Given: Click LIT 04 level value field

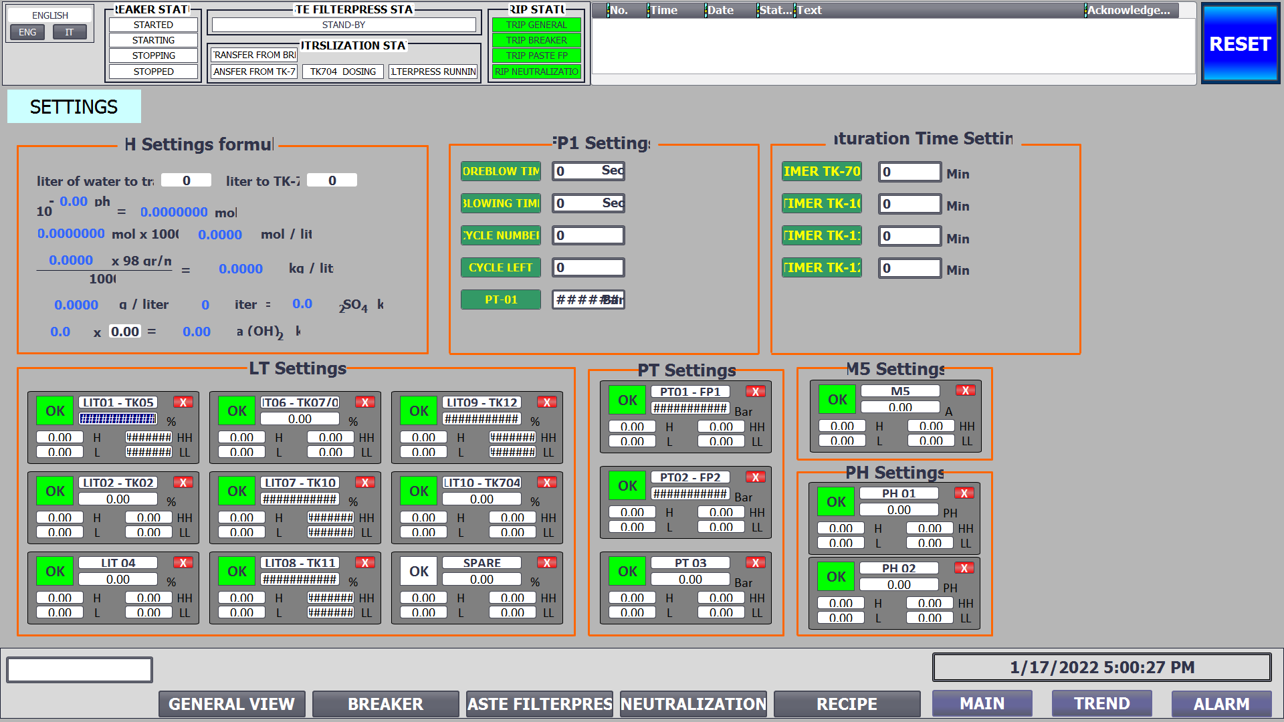Looking at the screenshot, I should (118, 580).
